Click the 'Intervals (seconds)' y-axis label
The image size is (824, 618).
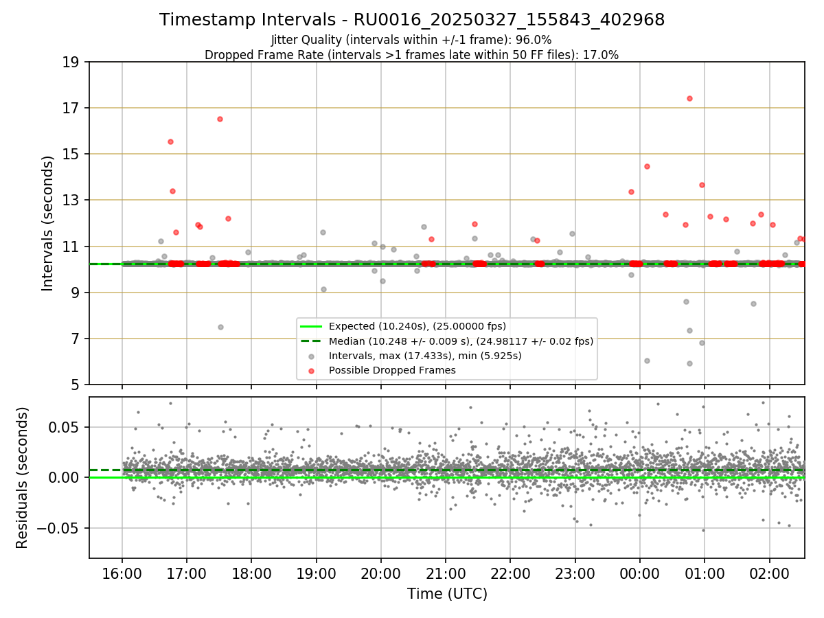[48, 223]
